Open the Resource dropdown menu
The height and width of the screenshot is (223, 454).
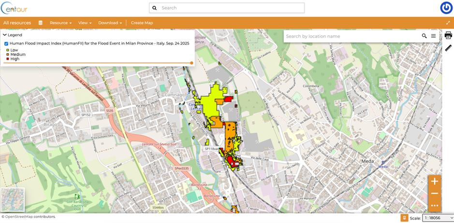(x=60, y=23)
